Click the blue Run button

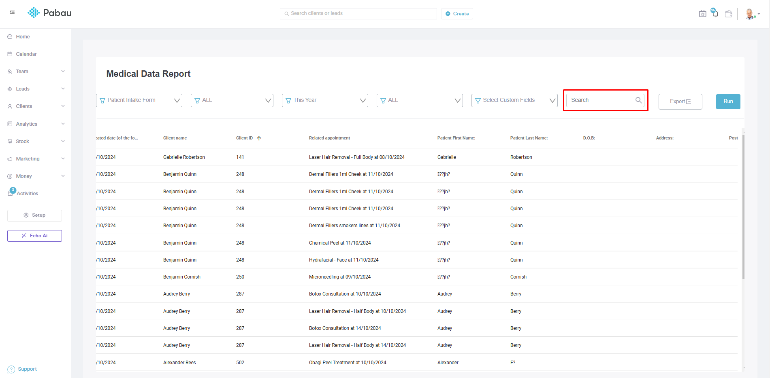coord(728,101)
